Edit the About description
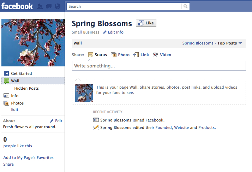 coord(56,121)
